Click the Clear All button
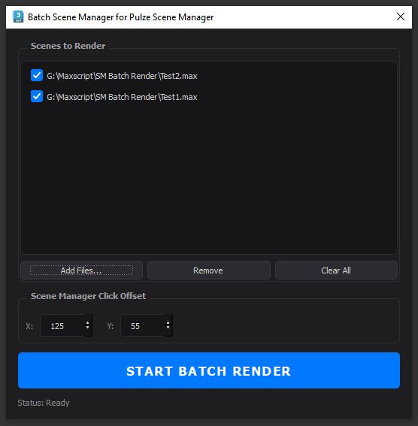The height and width of the screenshot is (426, 418). [x=336, y=270]
